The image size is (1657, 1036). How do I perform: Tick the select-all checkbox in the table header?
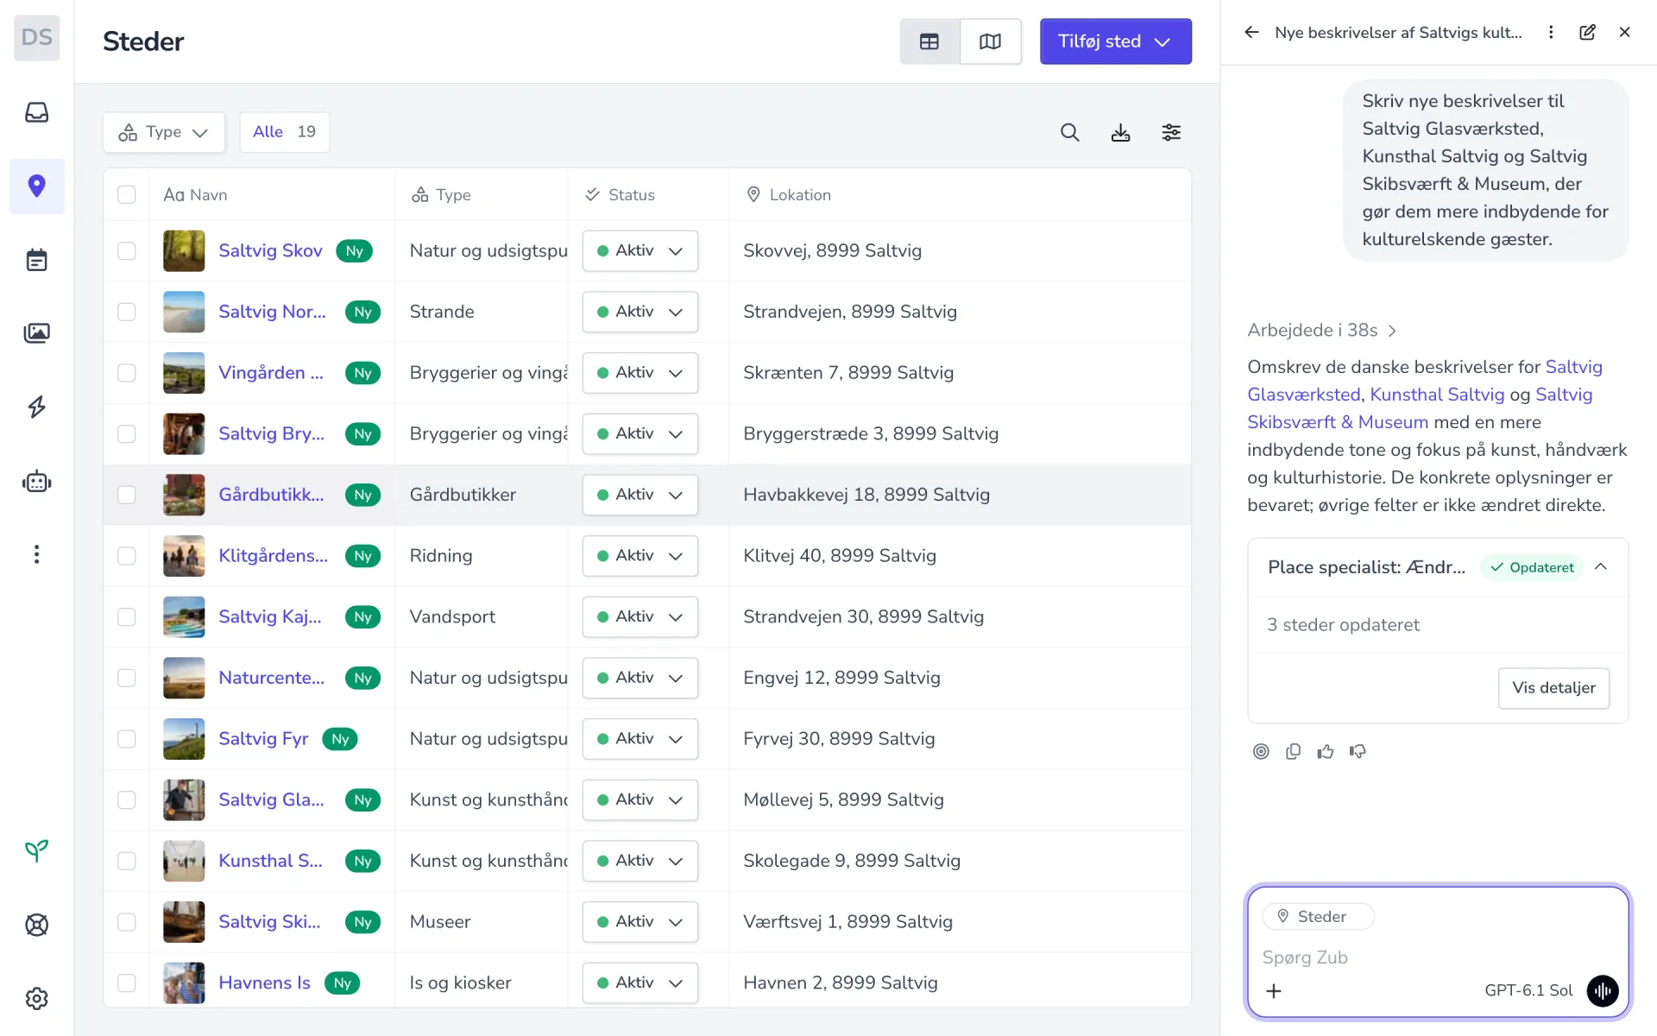point(127,194)
